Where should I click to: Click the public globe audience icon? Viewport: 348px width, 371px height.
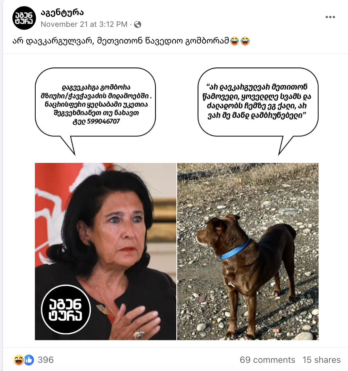click(137, 24)
